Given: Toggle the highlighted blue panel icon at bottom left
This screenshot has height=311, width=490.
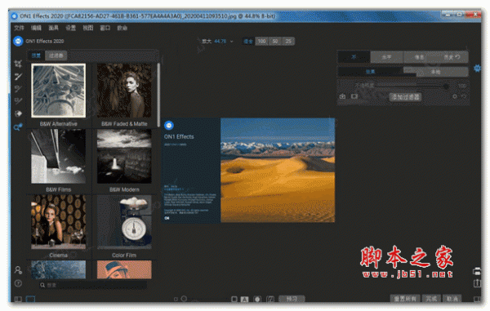Looking at the screenshot, I should coord(30,299).
